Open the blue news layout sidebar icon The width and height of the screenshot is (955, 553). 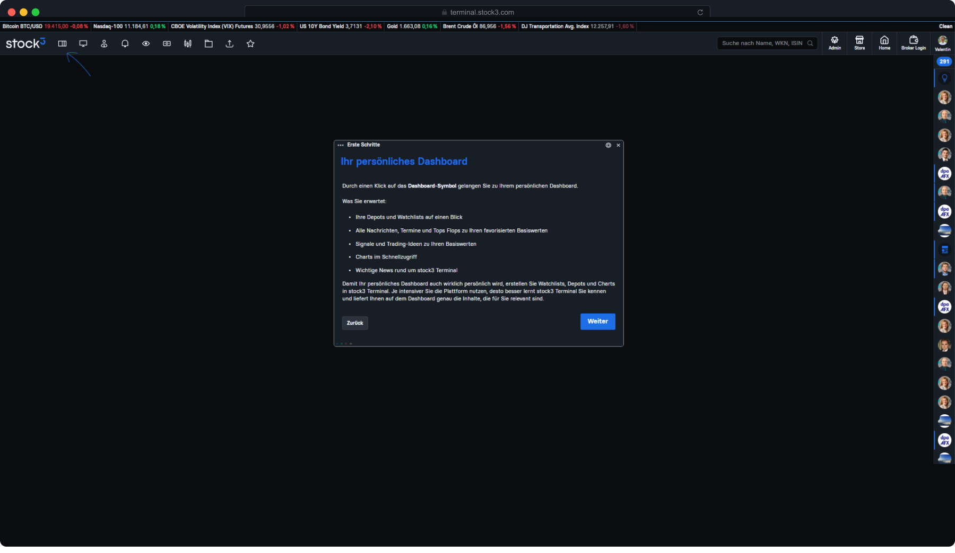(x=944, y=249)
